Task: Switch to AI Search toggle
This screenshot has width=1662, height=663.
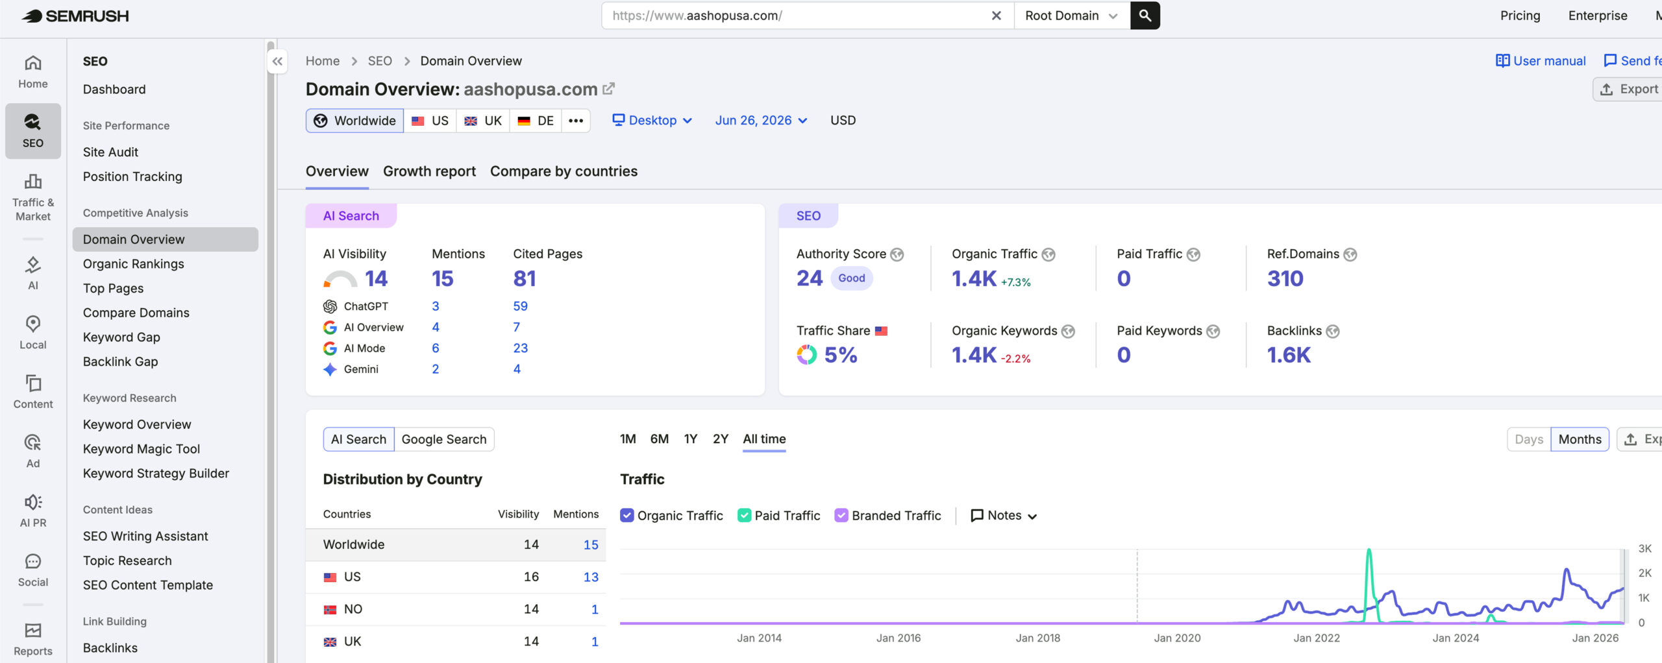Action: coord(358,439)
